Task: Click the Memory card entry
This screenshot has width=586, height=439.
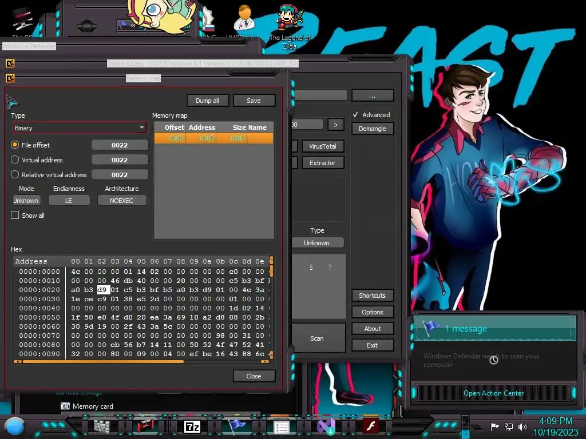Action: [87, 406]
